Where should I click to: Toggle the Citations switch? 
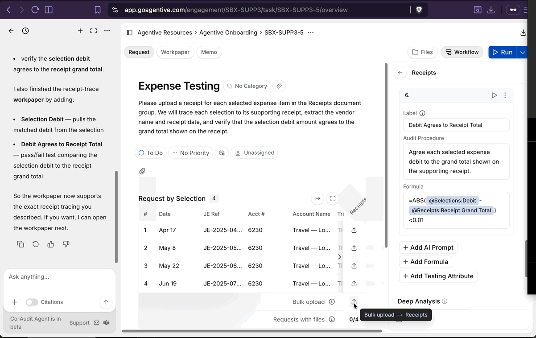(32, 302)
